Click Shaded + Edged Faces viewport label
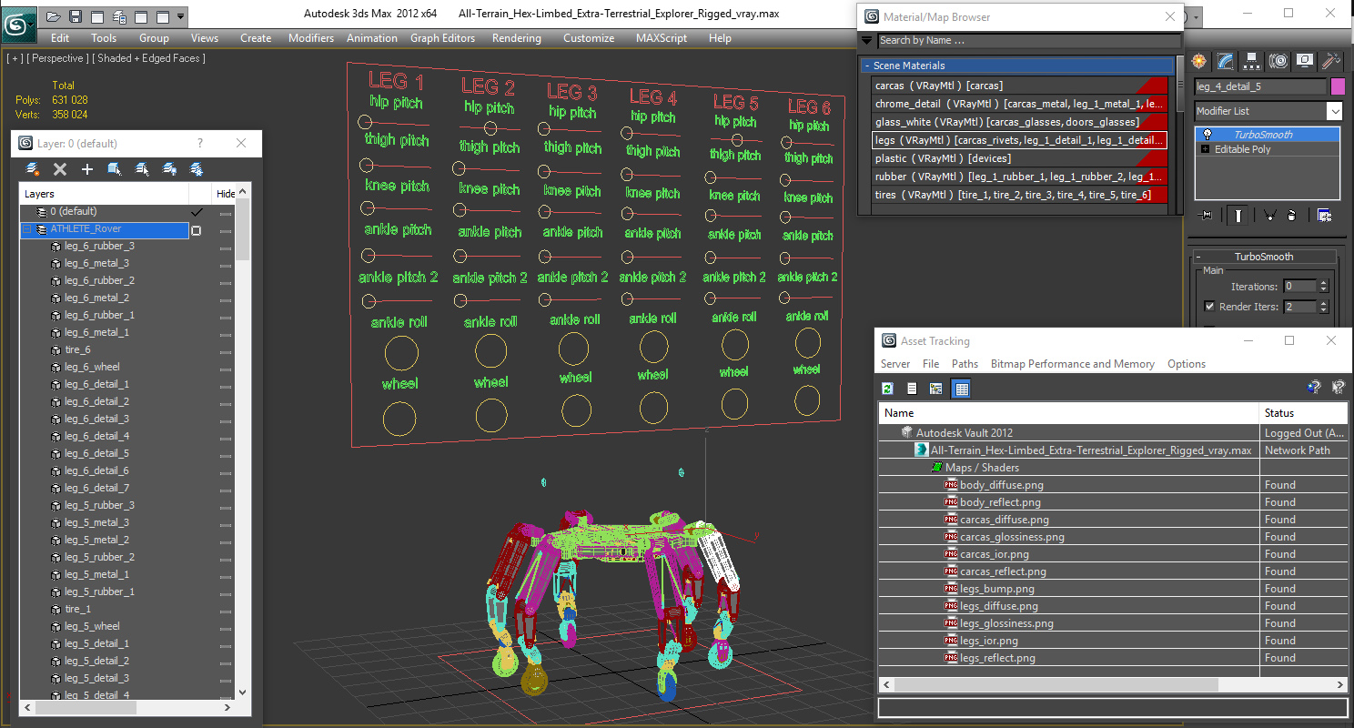The width and height of the screenshot is (1354, 728). tap(151, 58)
